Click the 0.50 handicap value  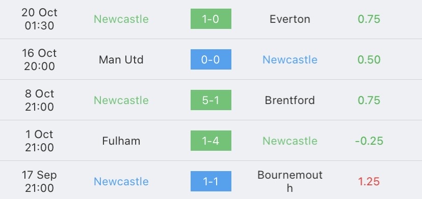(369, 59)
